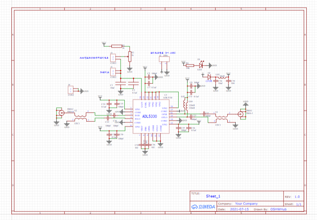Click the TITLE: field label
Viewport: 317px width, 220px height.
[x=196, y=193]
